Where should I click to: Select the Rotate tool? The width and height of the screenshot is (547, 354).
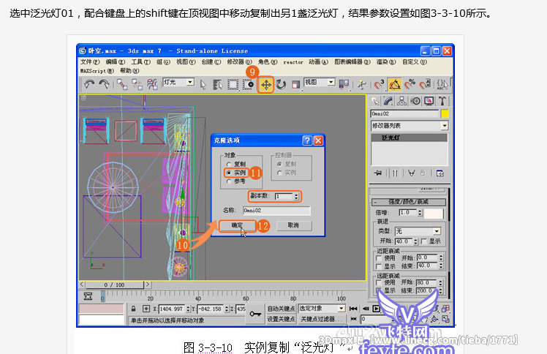point(281,84)
